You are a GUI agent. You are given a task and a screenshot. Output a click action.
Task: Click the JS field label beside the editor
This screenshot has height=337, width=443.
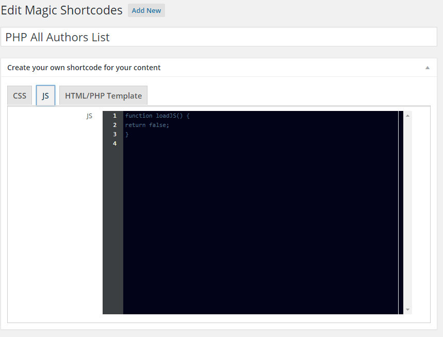(89, 116)
